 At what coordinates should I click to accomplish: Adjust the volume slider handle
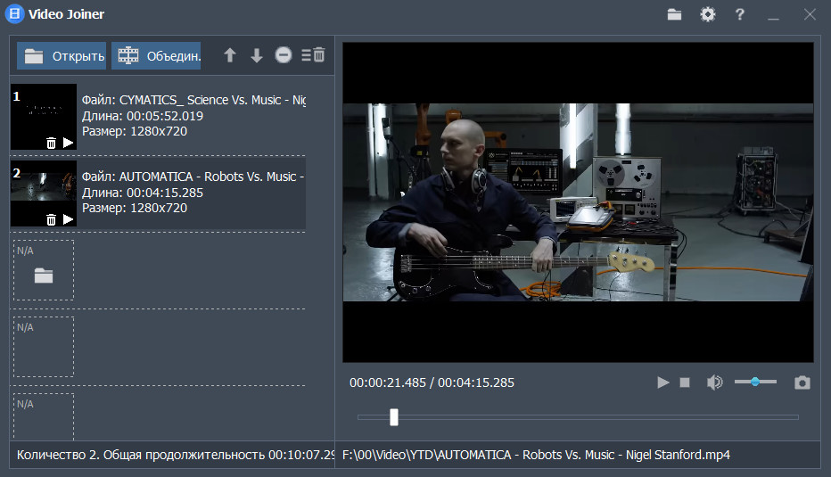coord(755,382)
